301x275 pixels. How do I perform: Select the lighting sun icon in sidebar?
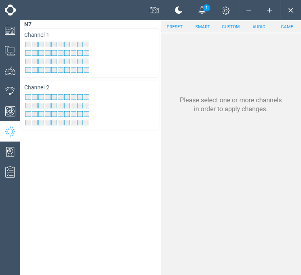[x=10, y=131]
